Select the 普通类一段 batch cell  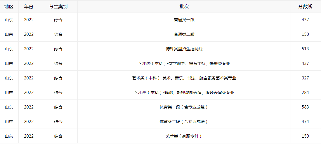pos(184,20)
